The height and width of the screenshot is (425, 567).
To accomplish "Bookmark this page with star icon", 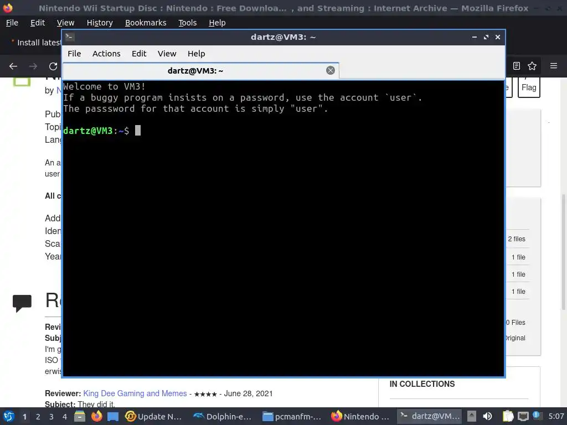I will [532, 66].
